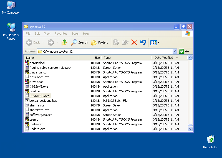The image size is (222, 158).
Task: Click the Move To toolbar icon
Action: pos(116,42)
